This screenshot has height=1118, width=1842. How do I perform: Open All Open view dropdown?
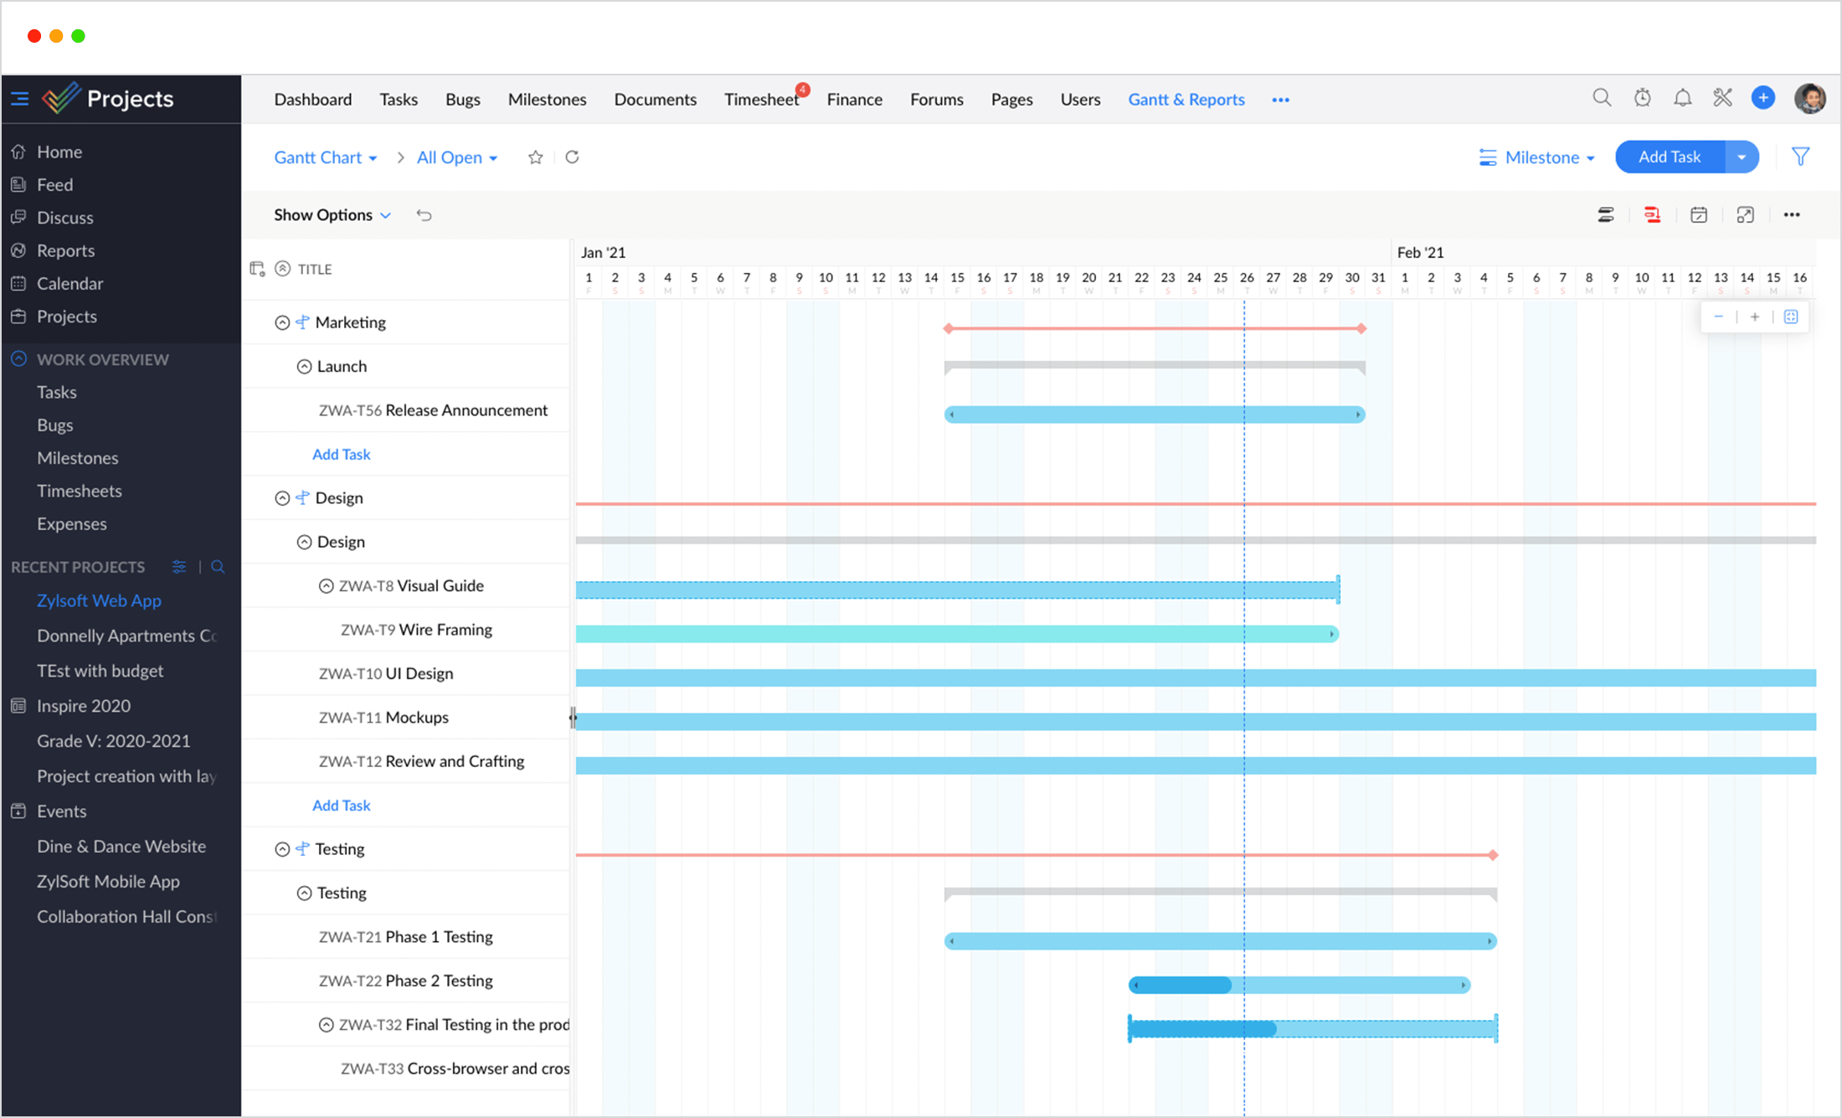pyautogui.click(x=457, y=157)
